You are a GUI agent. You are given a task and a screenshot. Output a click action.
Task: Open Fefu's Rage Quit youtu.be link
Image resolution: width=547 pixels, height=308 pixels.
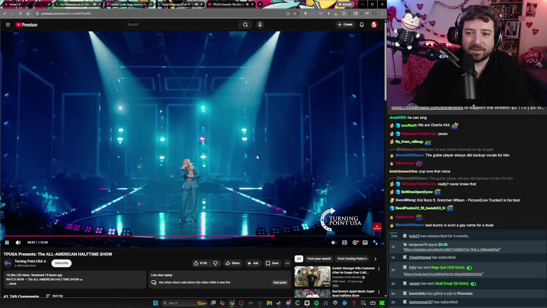[x=443, y=274]
